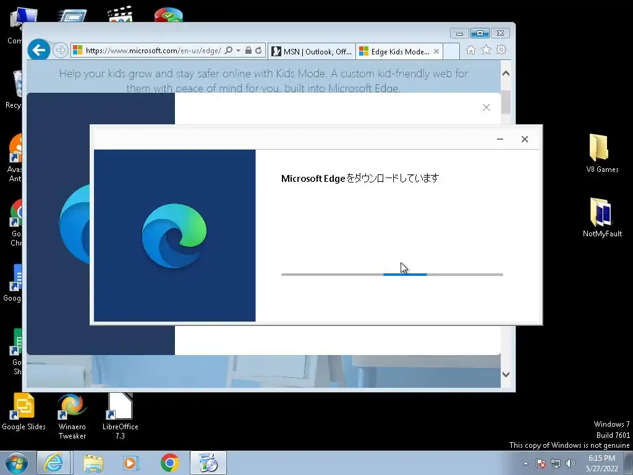Open Internet Explorer Tools gear menu
The height and width of the screenshot is (475, 633).
(x=501, y=49)
